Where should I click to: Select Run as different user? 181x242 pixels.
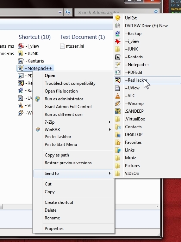pos(64,114)
